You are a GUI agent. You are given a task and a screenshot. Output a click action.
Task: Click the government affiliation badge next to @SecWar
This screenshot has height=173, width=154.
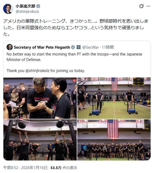coord(78,47)
